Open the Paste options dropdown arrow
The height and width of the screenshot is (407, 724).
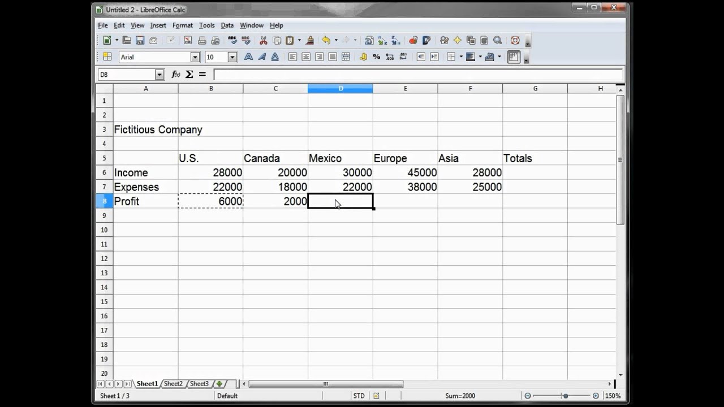(299, 41)
